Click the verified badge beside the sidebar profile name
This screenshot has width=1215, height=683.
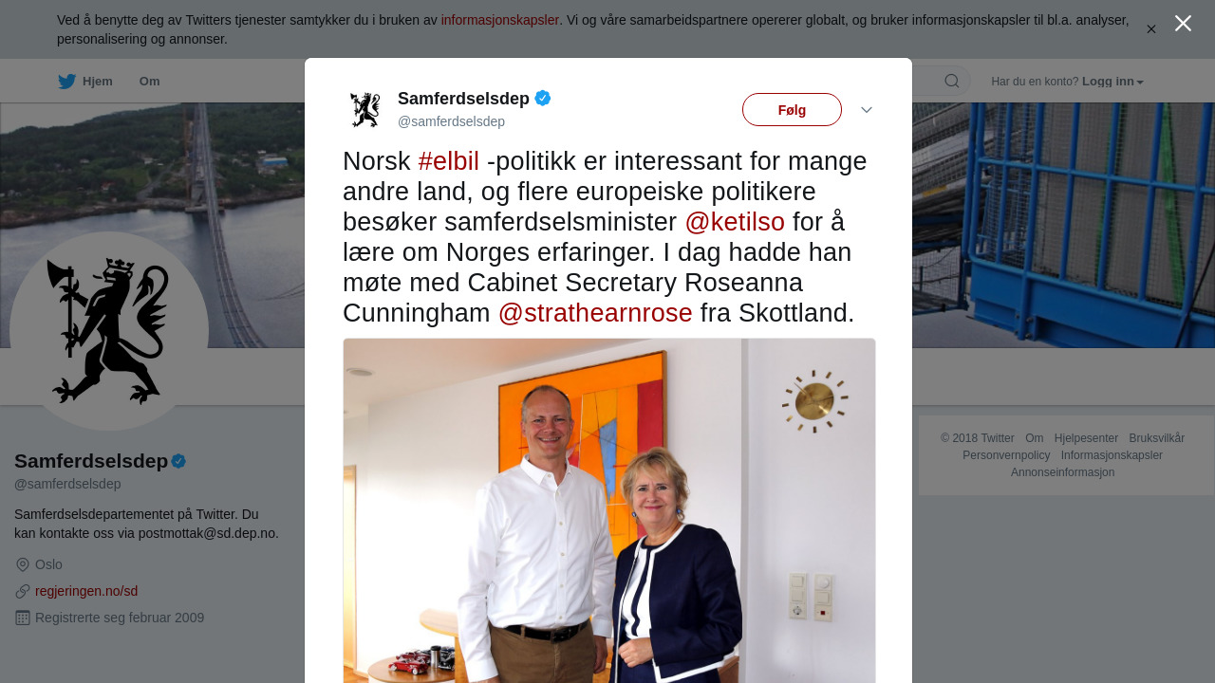pyautogui.click(x=178, y=461)
